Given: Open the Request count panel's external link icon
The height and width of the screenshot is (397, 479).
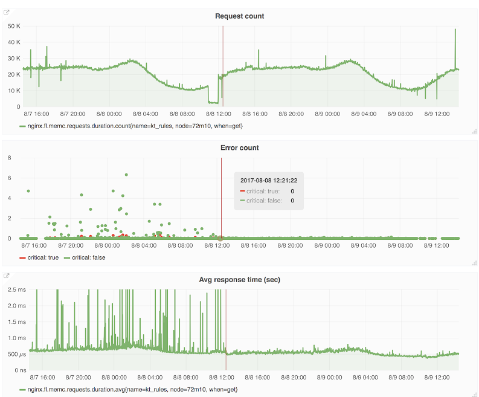Looking at the screenshot, I should [x=7, y=11].
